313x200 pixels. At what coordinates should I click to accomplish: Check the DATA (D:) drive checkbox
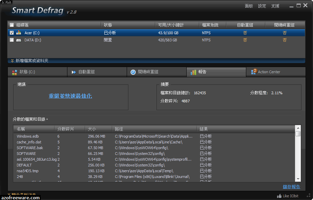pos(12,40)
